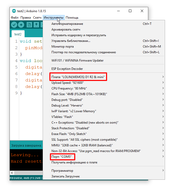Click the Upload arrow icon

pyautogui.click(x=21, y=25)
